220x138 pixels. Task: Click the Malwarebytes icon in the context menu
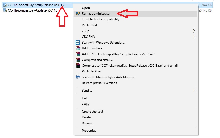pyautogui.click(x=78, y=77)
